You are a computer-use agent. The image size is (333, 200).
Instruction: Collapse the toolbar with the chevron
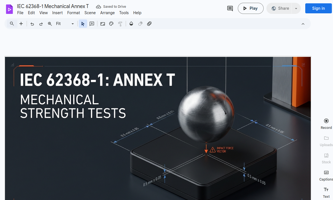(x=303, y=24)
